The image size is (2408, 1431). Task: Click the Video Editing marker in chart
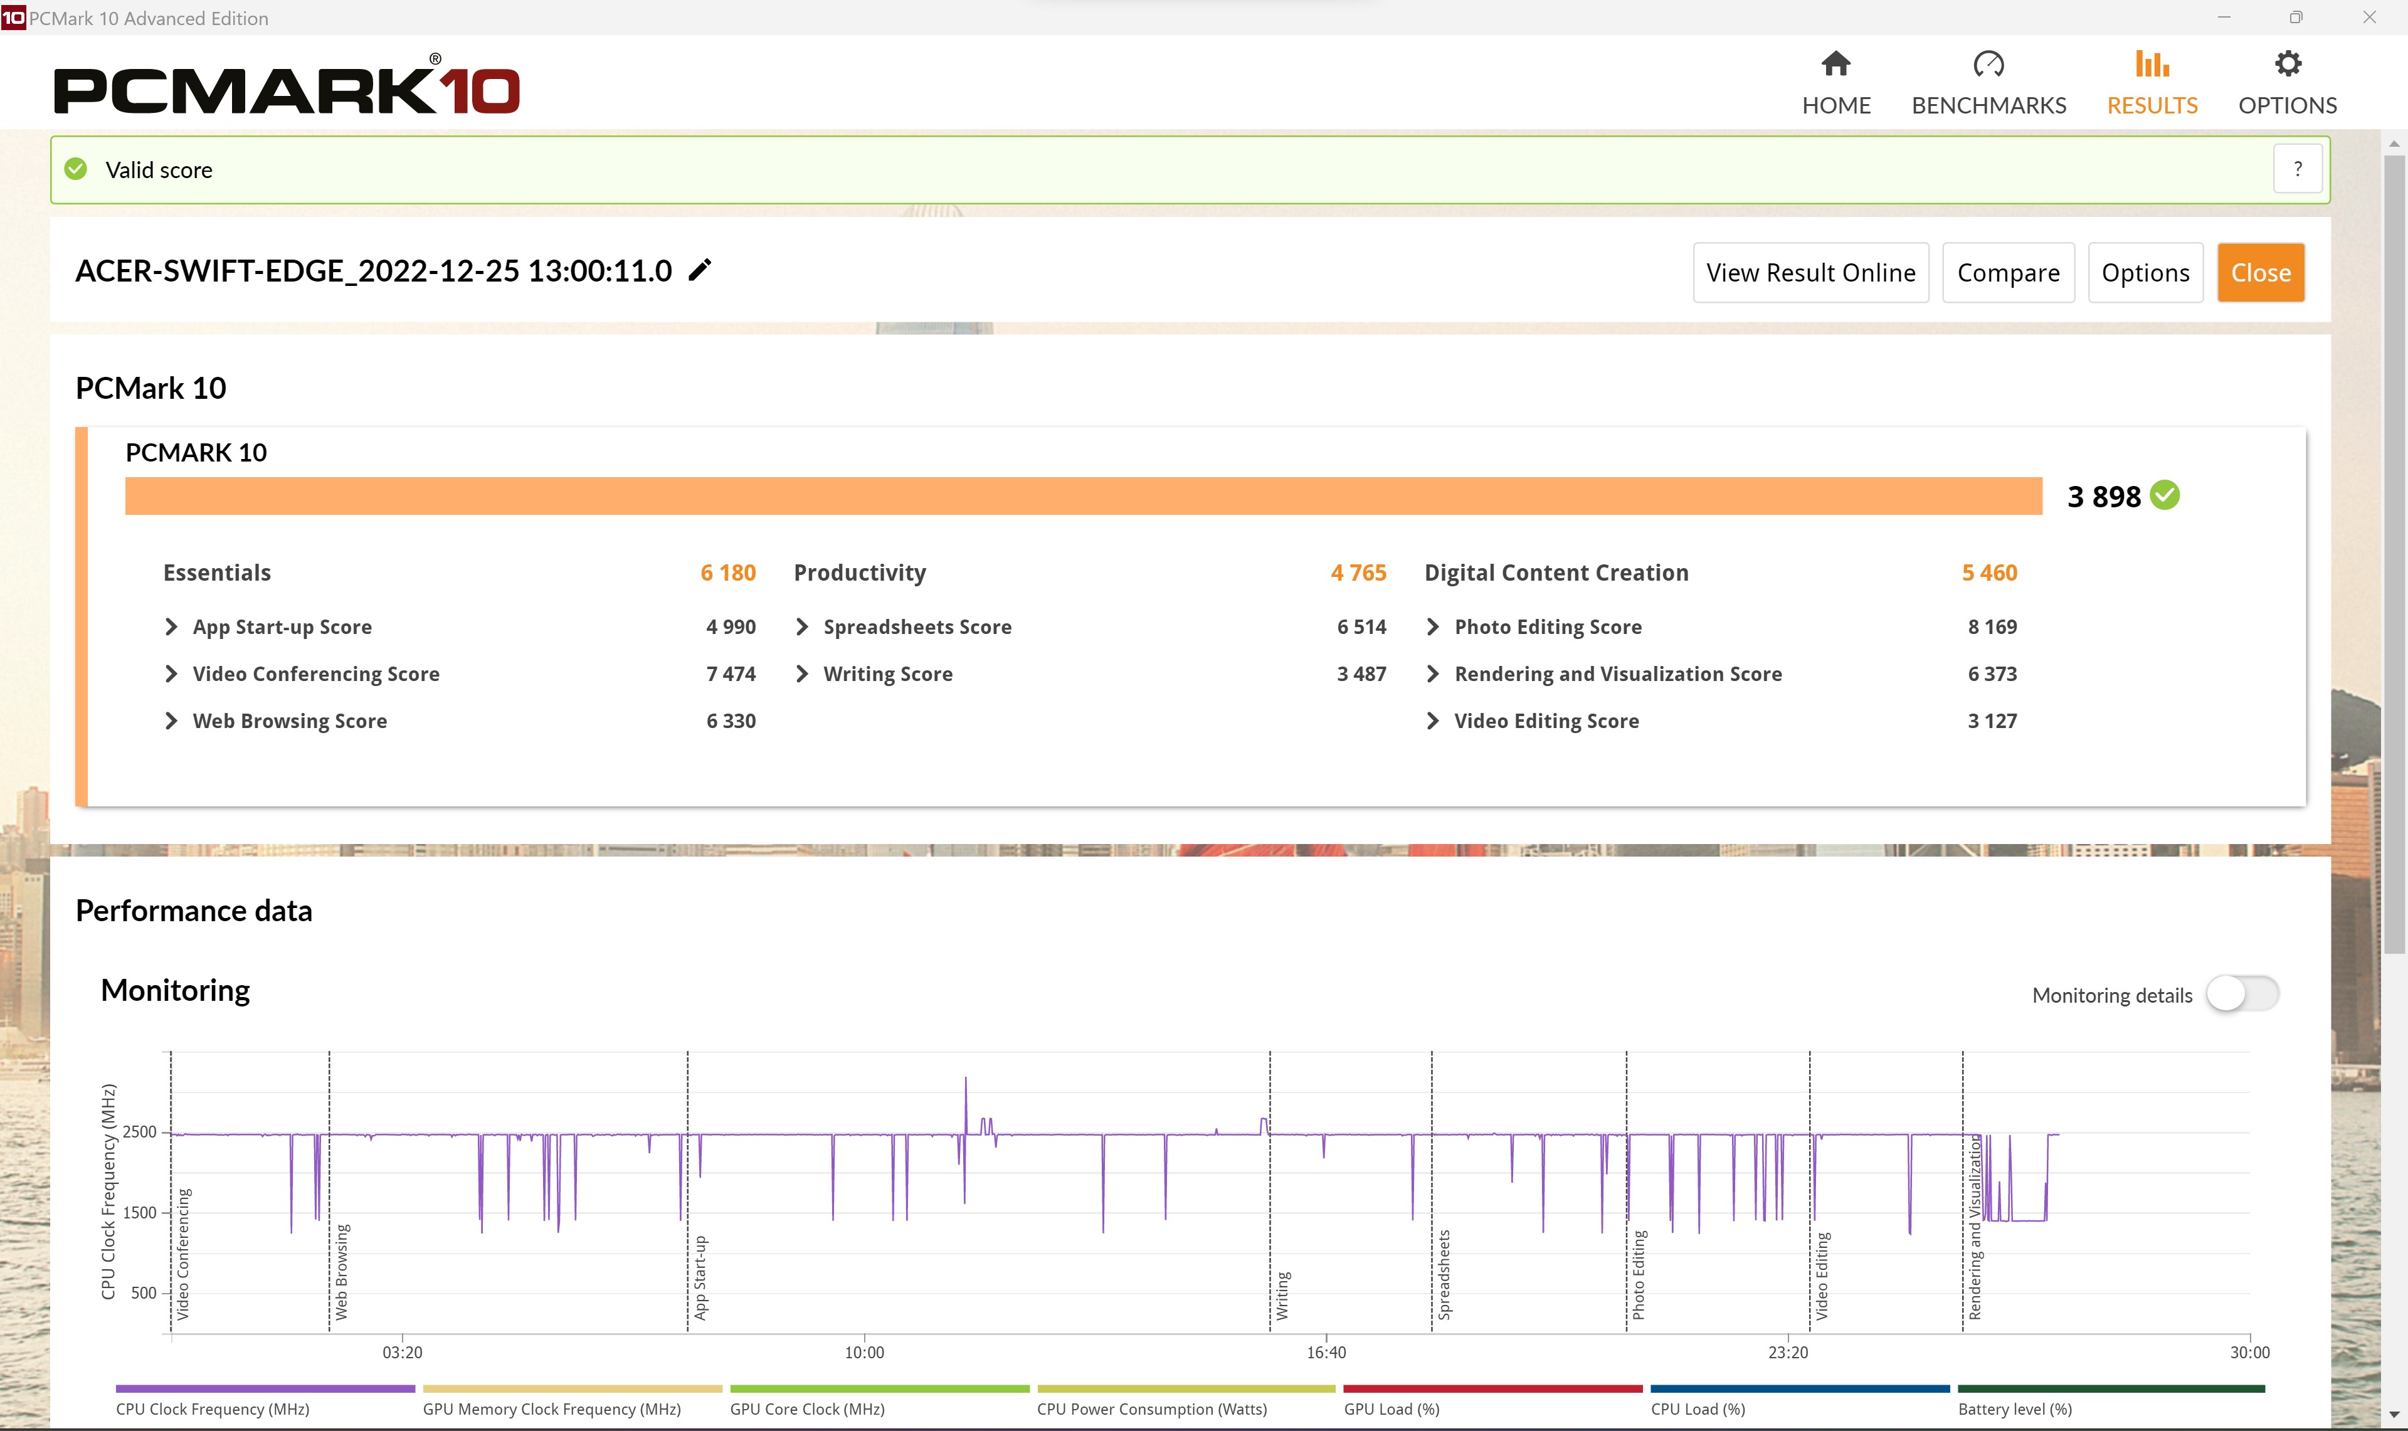tap(1822, 1275)
